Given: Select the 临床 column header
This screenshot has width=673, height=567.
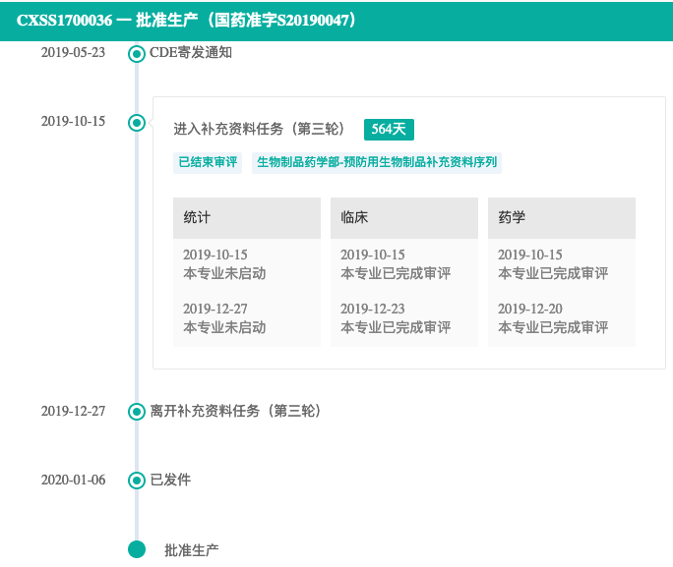Looking at the screenshot, I should coord(404,218).
